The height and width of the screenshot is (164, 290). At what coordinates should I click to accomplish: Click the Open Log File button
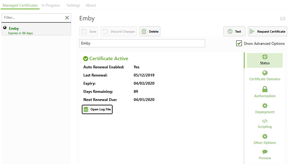click(x=97, y=109)
